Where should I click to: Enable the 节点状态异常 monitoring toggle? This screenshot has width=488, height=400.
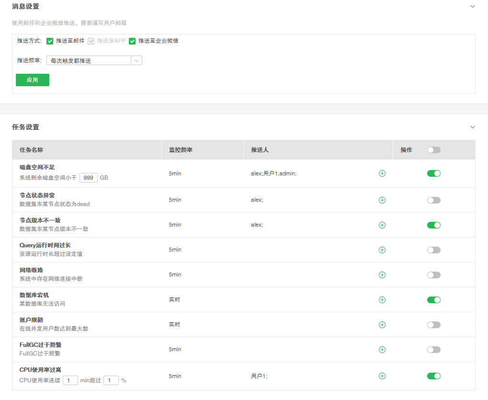pyautogui.click(x=433, y=200)
